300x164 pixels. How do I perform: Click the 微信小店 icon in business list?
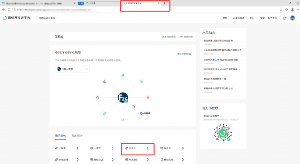click(x=92, y=160)
